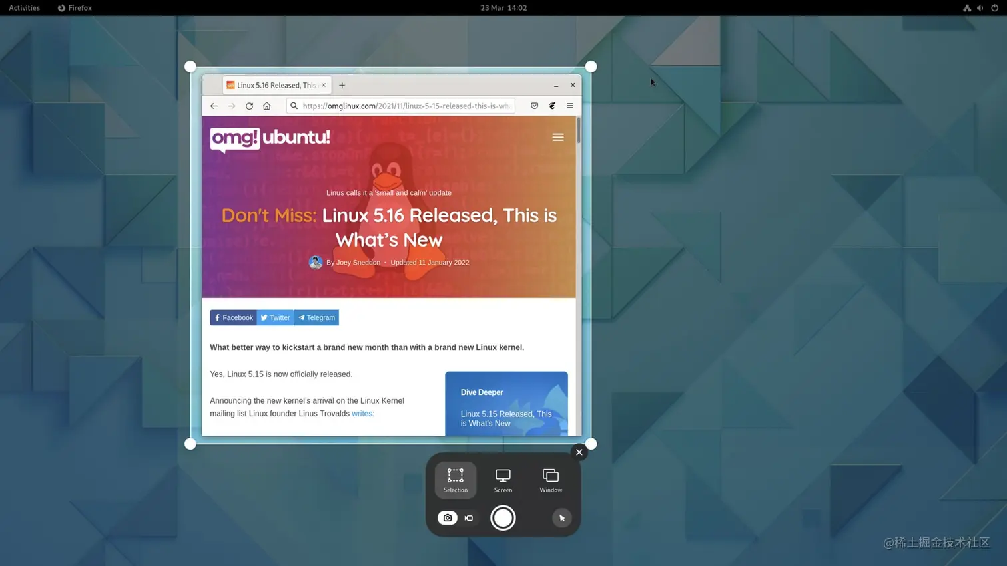This screenshot has width=1007, height=566.
Task: Choose Window capture mode
Action: click(x=551, y=480)
